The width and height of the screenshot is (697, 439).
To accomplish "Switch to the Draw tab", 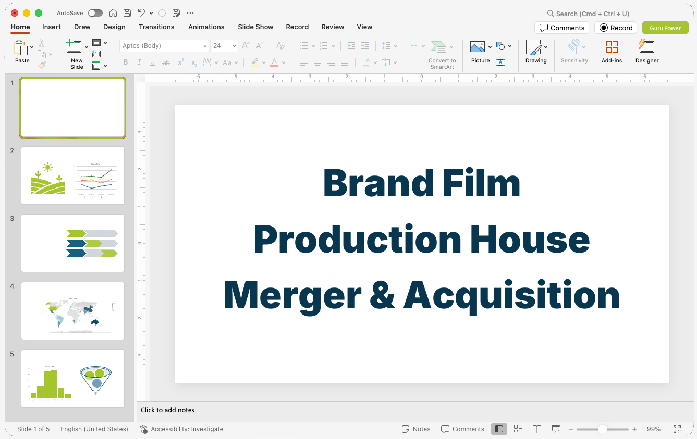I will tap(82, 27).
